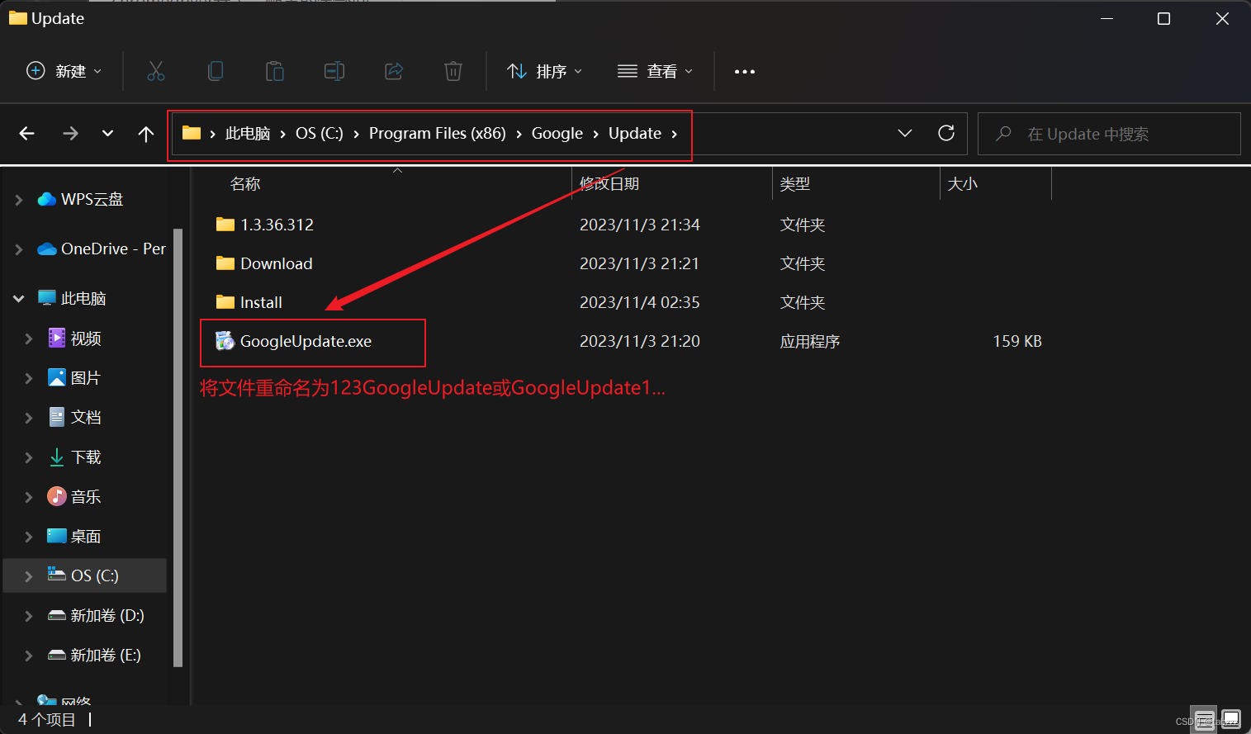Click Google in the address breadcrumb
This screenshot has height=734, width=1251.
pos(557,133)
